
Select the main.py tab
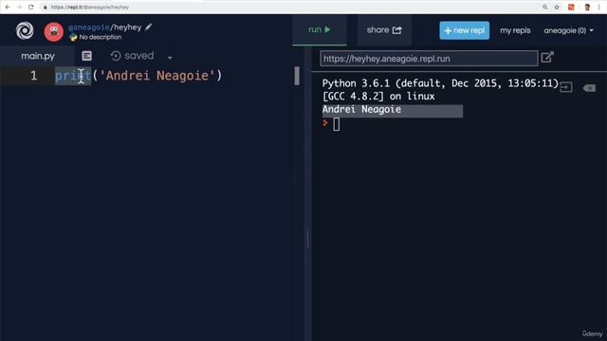pos(38,56)
